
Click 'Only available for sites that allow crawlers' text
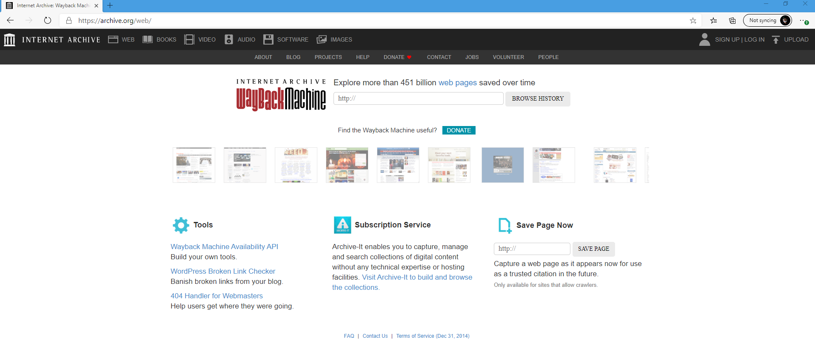546,285
